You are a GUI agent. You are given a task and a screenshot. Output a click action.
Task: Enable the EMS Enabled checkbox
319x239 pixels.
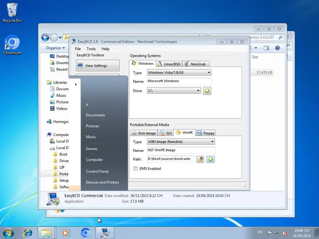point(136,168)
